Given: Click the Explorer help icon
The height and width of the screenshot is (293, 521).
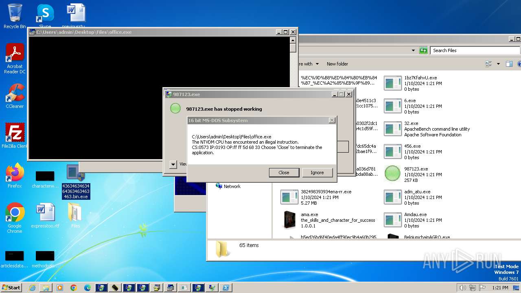Looking at the screenshot, I should click(x=519, y=64).
